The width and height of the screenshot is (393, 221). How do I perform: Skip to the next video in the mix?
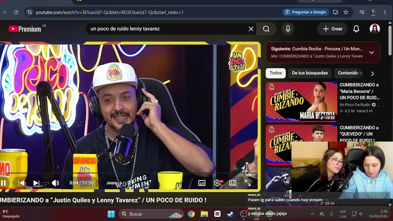tap(36, 183)
